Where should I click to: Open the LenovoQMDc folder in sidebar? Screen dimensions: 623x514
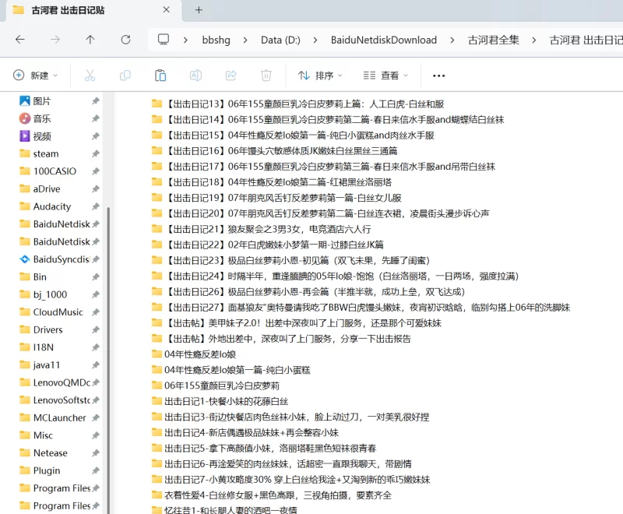point(62,382)
